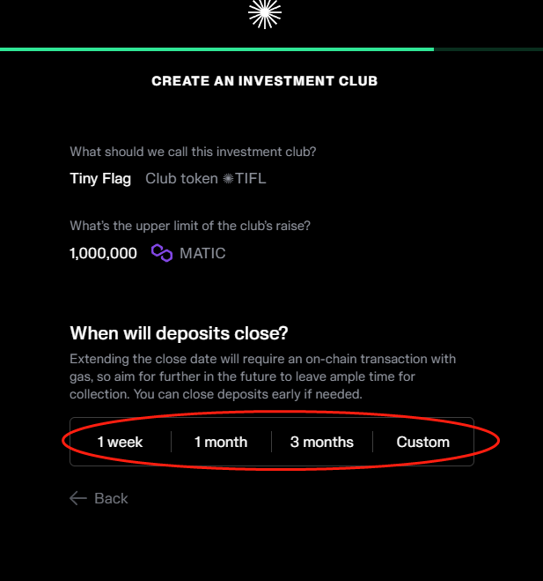The height and width of the screenshot is (581, 543).
Task: Click the left arrow Back icon
Action: coord(78,498)
